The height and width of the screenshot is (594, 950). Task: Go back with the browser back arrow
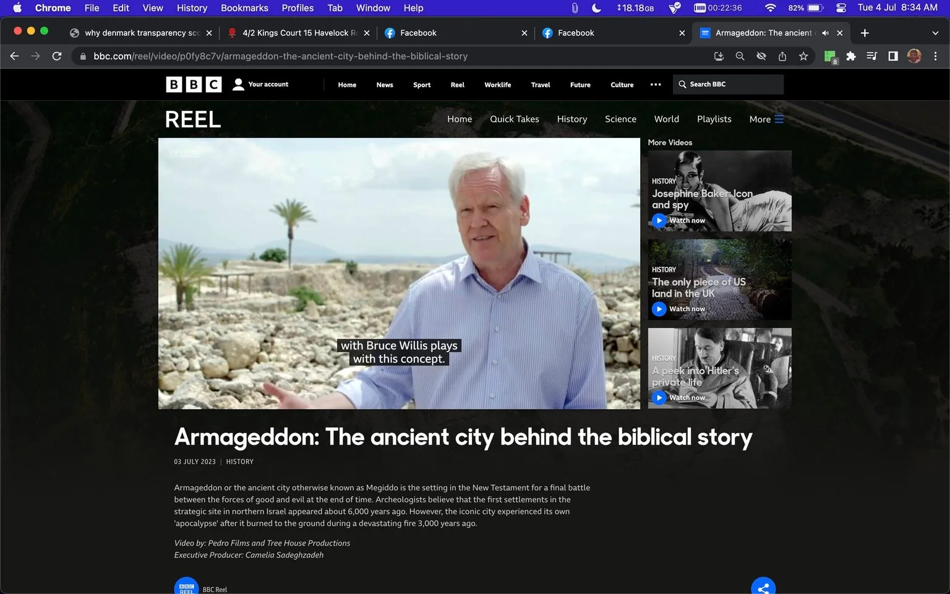(15, 56)
